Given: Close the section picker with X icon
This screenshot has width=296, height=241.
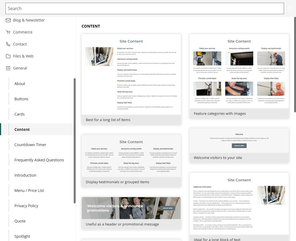Looking at the screenshot, I should pos(290,8).
